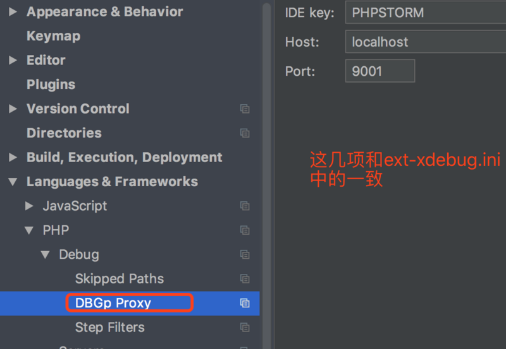Click the Host input field
Viewport: 506px width, 349px height.
425,42
